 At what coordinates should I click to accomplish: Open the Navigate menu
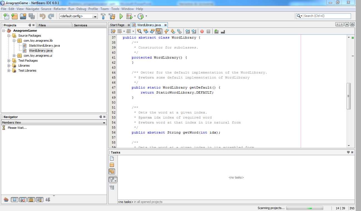tap(33, 9)
